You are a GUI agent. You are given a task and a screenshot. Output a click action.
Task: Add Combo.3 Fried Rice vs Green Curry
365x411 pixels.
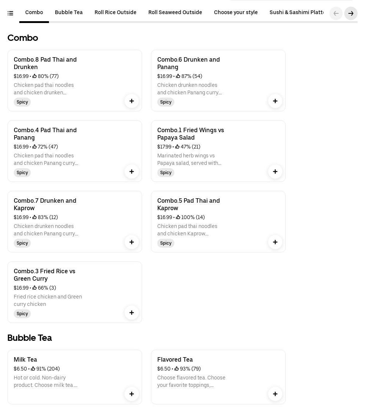[132, 313]
